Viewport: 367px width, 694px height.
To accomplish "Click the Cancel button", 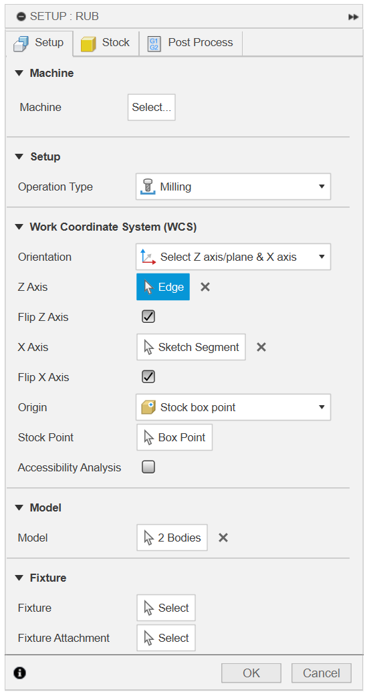I will (322, 673).
